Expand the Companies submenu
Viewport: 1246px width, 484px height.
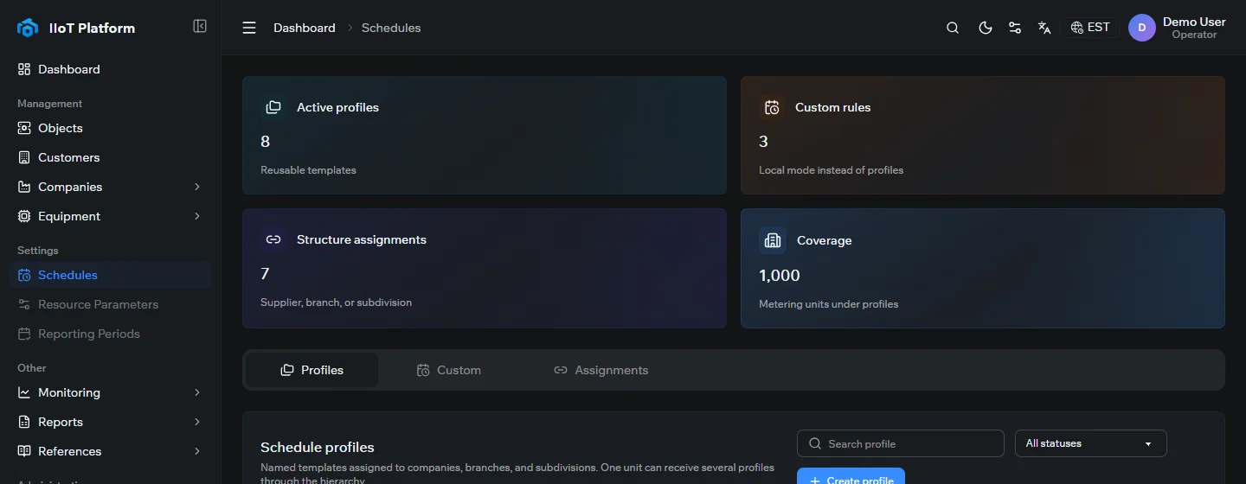(110, 187)
